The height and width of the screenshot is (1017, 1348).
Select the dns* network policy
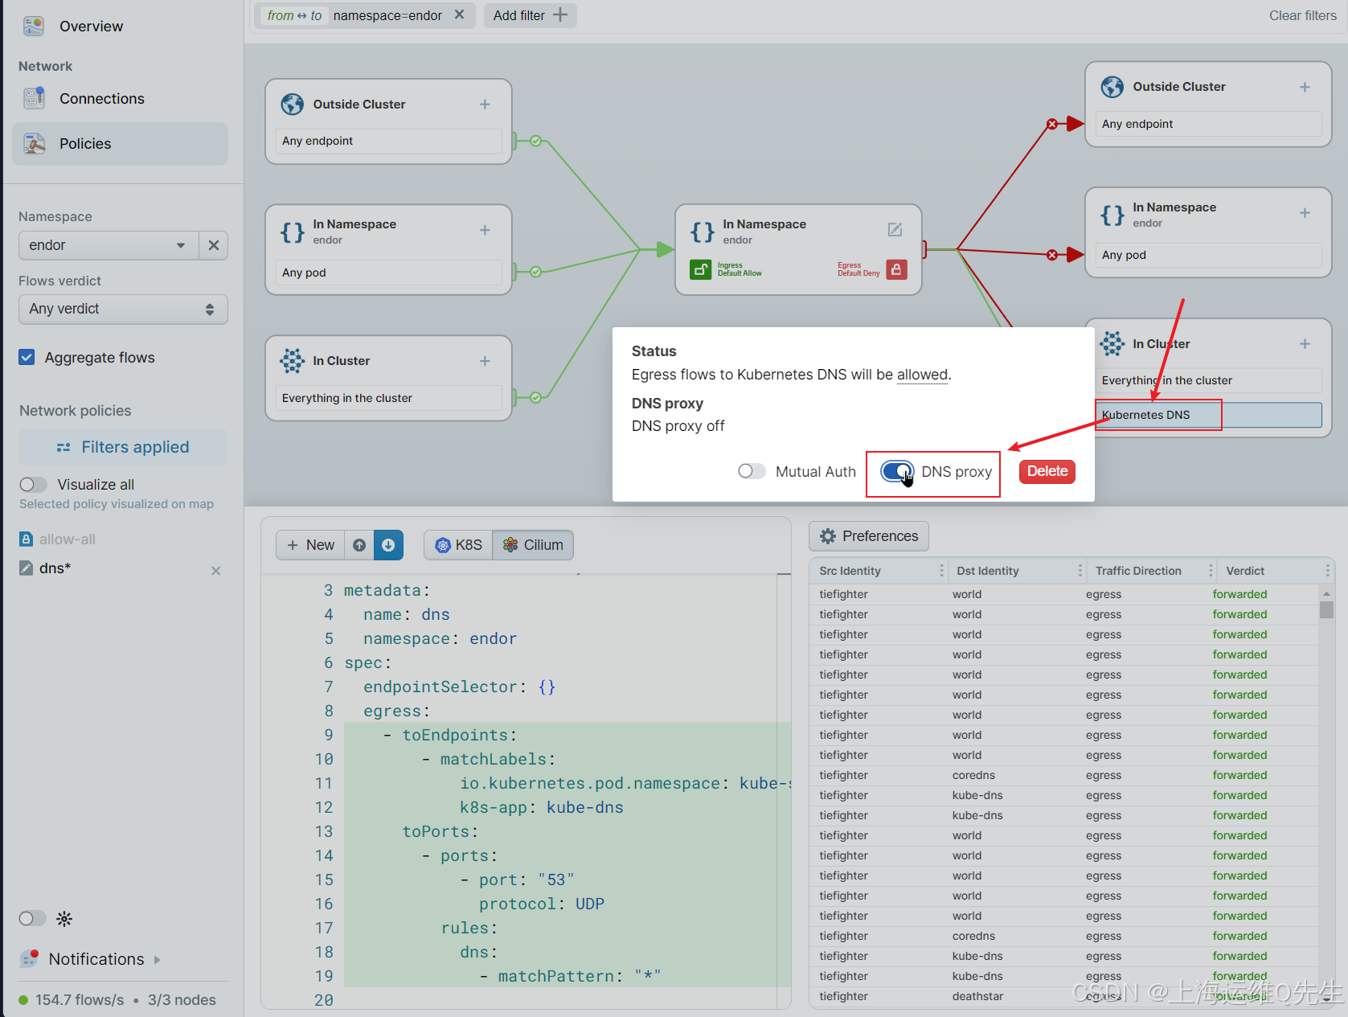point(55,568)
